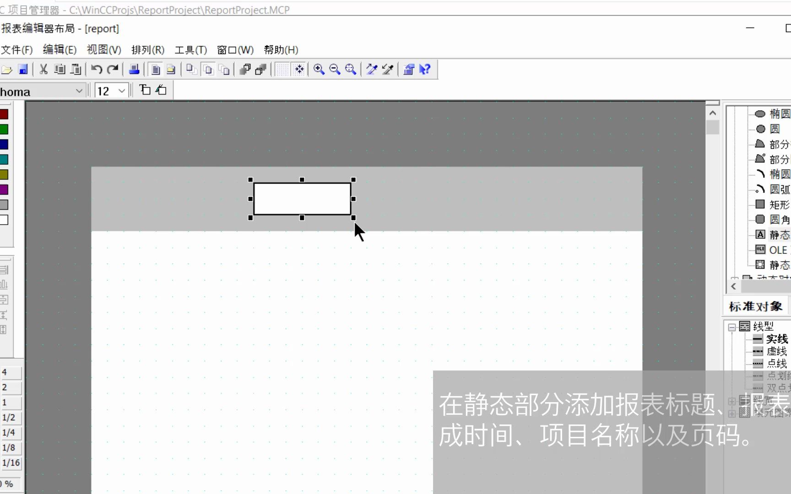This screenshot has height=494, width=791.
Task: Pick the green color swatch
Action: 4,129
